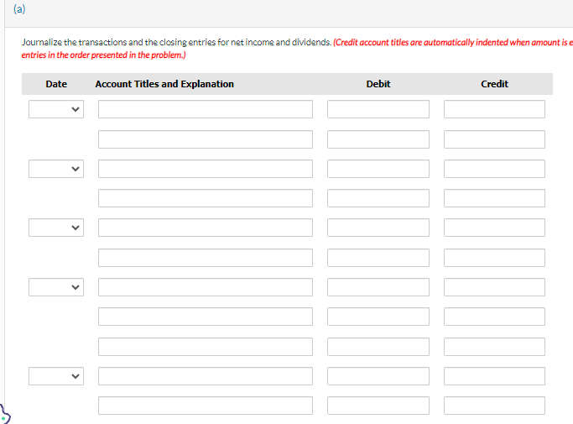Select Credit field in fifth row
This screenshot has height=424, width=573.
494,228
